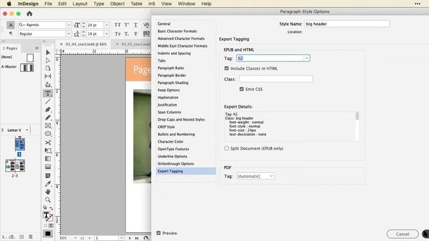This screenshot has width=429, height=241.
Task: Select the Gradient Swatch tool
Action: [x=48, y=159]
